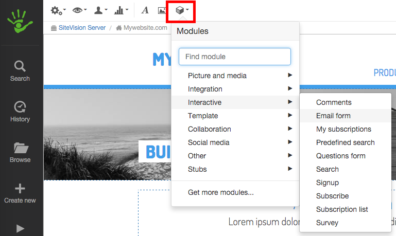Open the settings gears toolbar menu
Viewport: 396px width, 236px height.
(58, 10)
